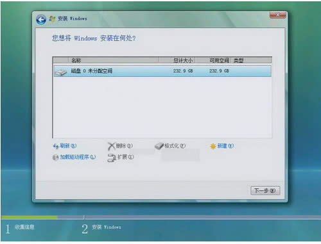The height and width of the screenshot is (244, 321).
Task: Click the 删除 delete X icon
Action: (x=111, y=147)
